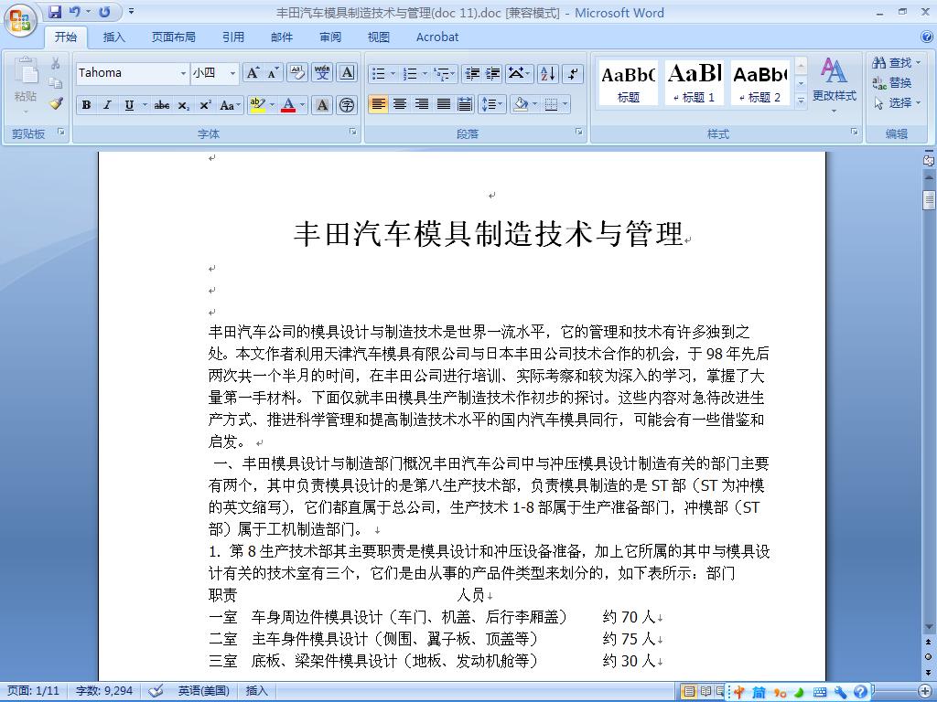
Task: Apply distributed alignment
Action: click(x=465, y=104)
